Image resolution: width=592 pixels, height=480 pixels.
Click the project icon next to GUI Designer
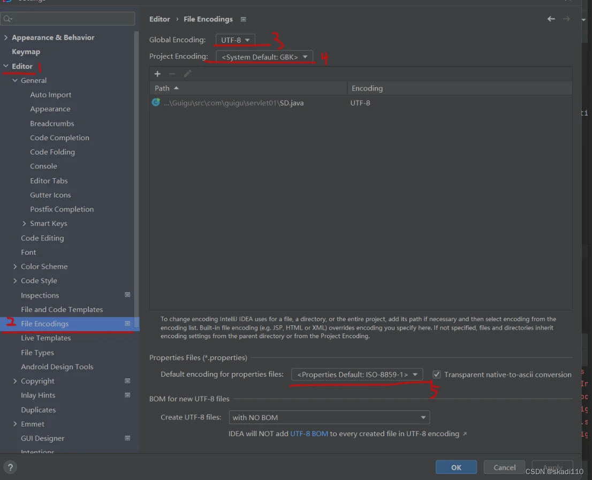point(127,438)
